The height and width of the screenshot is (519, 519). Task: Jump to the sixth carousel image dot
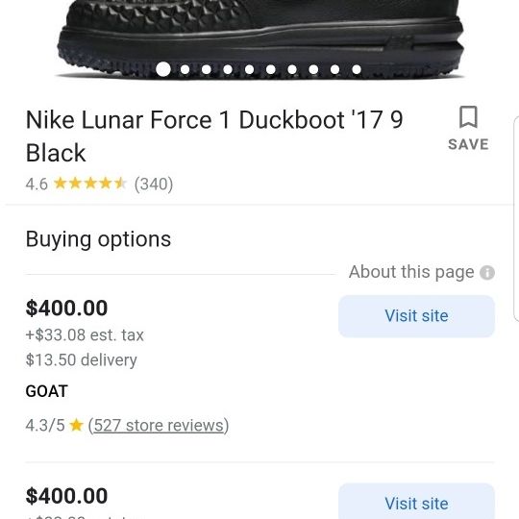271,69
